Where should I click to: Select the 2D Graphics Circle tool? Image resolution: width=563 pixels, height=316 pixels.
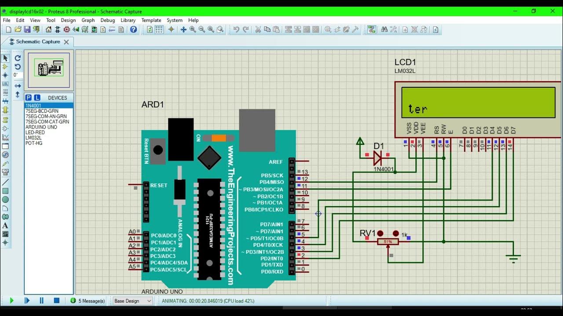coord(5,200)
